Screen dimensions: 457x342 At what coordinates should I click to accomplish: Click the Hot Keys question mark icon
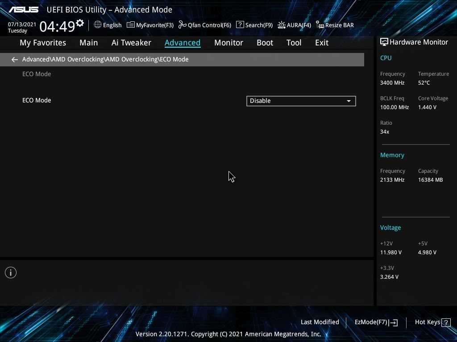tap(446, 322)
